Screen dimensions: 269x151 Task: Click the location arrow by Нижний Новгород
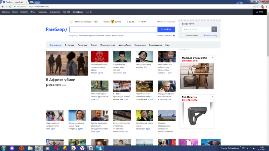pos(158,22)
